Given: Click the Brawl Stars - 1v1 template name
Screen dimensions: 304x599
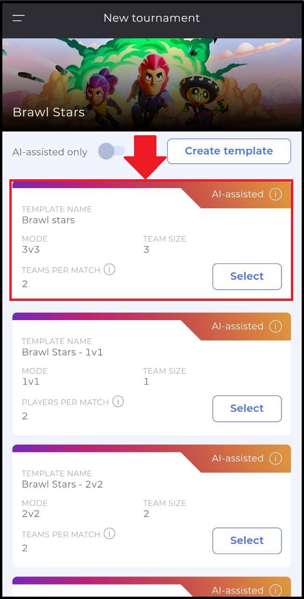Looking at the screenshot, I should click(x=62, y=352).
